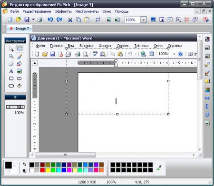The image size is (214, 186).
Task: Choose the red palette swatch
Action: coord(42,170)
